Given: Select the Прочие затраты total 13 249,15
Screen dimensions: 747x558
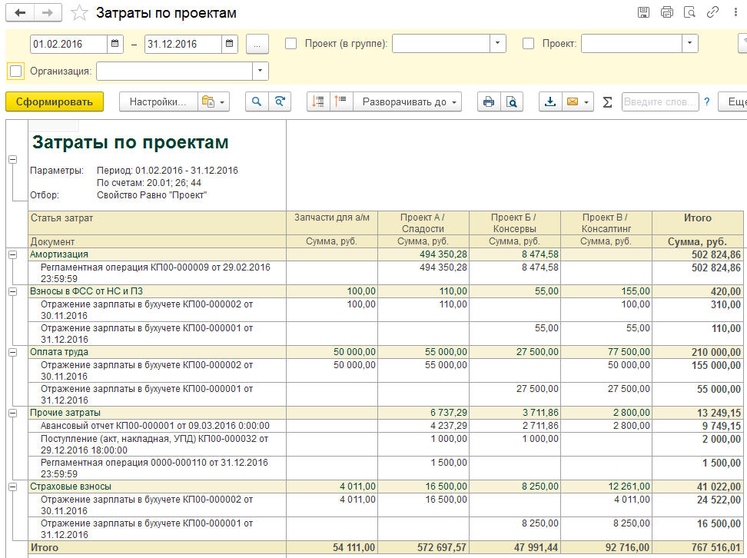Looking at the screenshot, I should click(698, 413).
